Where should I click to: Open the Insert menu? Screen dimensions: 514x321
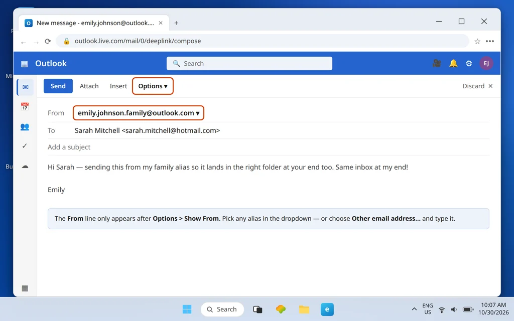point(118,86)
